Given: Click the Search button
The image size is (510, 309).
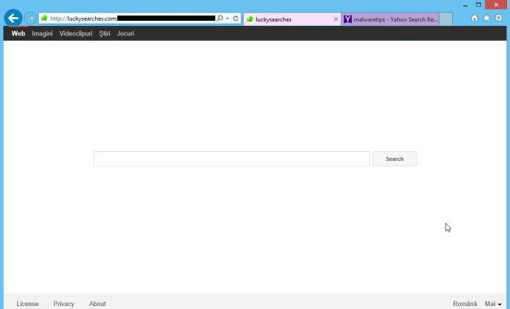Looking at the screenshot, I should (394, 159).
